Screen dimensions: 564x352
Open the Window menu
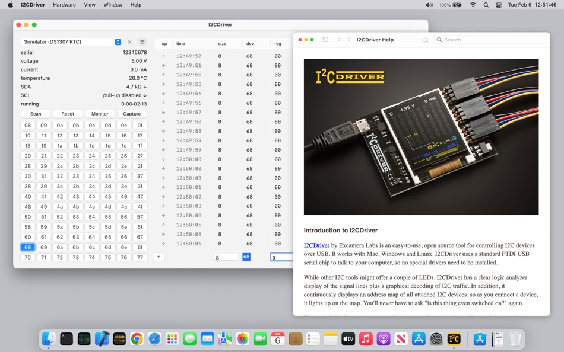point(113,5)
